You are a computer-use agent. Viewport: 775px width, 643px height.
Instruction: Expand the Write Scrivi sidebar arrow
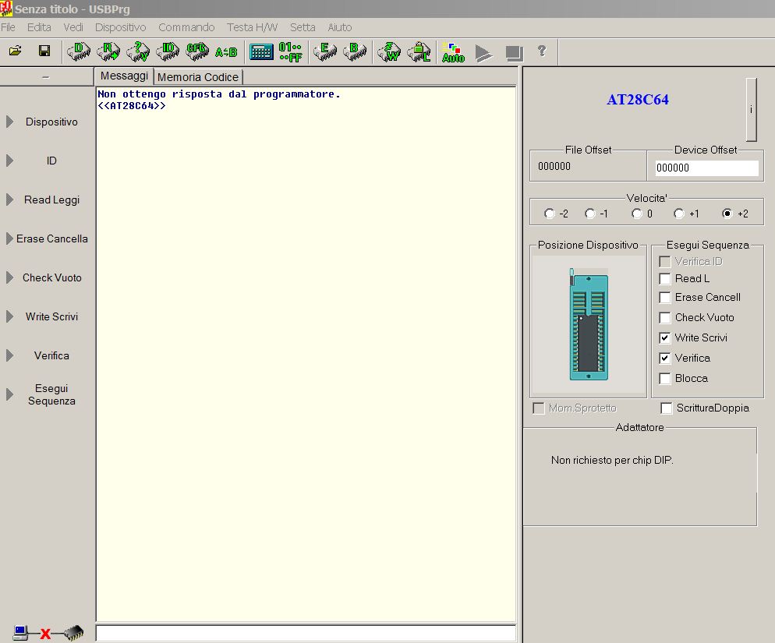9,316
